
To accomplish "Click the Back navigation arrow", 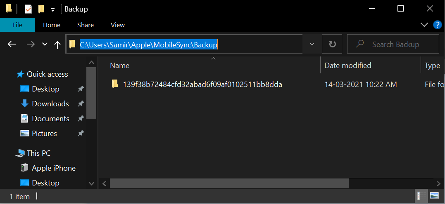I will coord(12,44).
